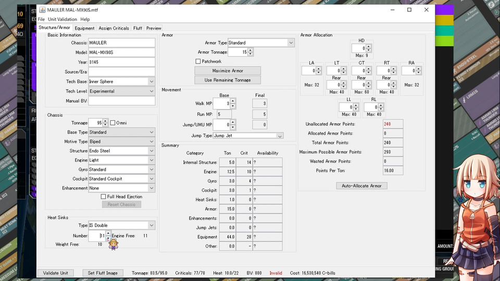This screenshot has width=500, height=281.
Task: Toggle the Patchwork armor checkbox
Action: pyautogui.click(x=198, y=61)
